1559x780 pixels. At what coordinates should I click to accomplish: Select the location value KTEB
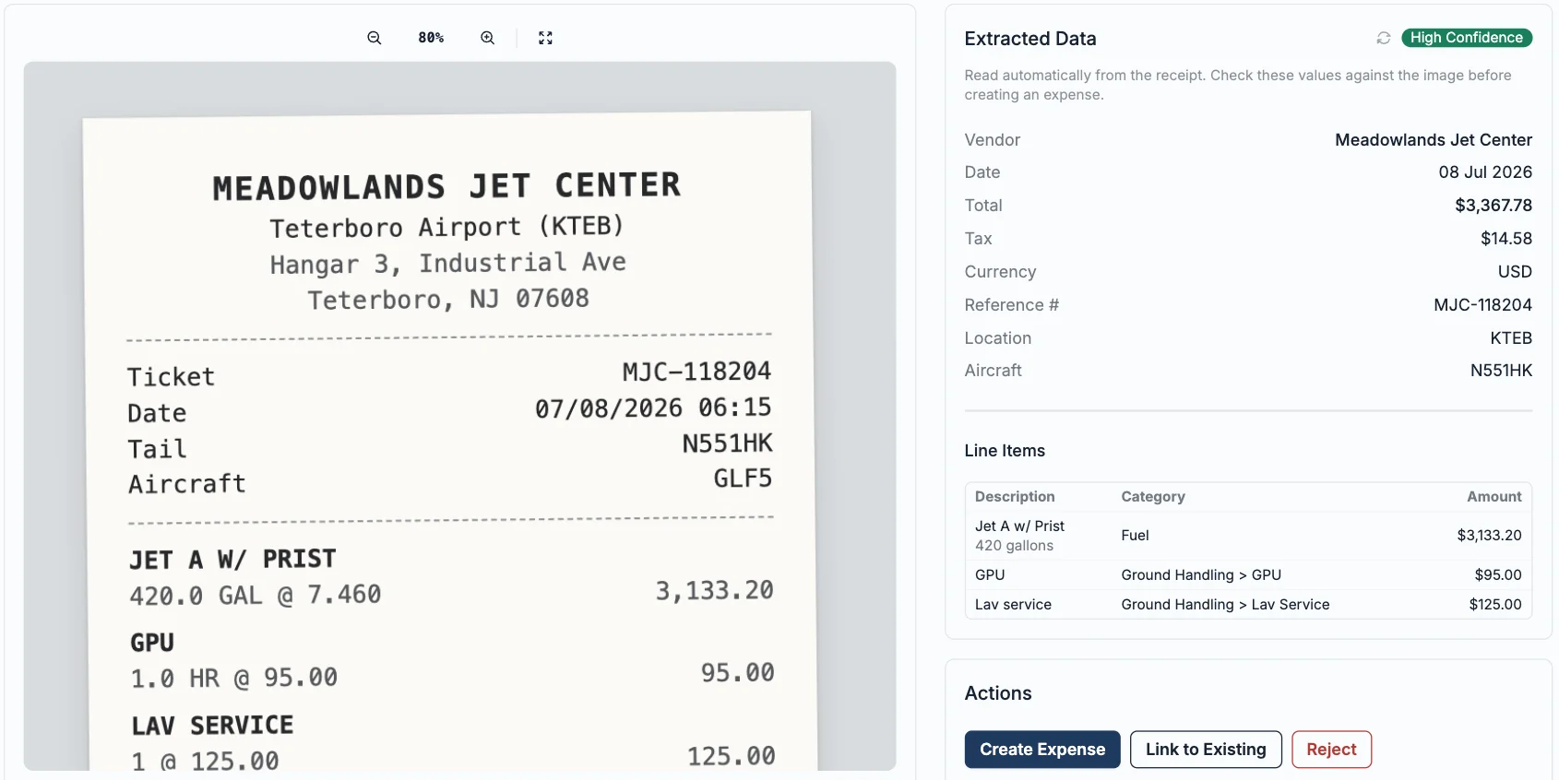pyautogui.click(x=1511, y=338)
